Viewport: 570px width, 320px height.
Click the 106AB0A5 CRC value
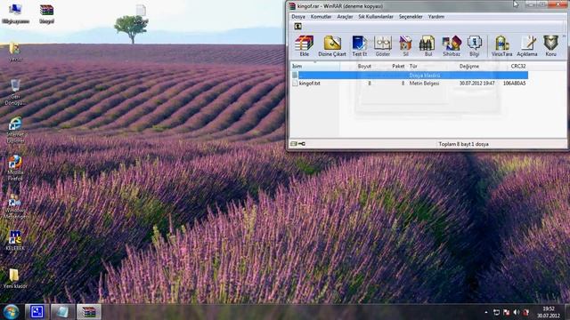[x=514, y=83]
